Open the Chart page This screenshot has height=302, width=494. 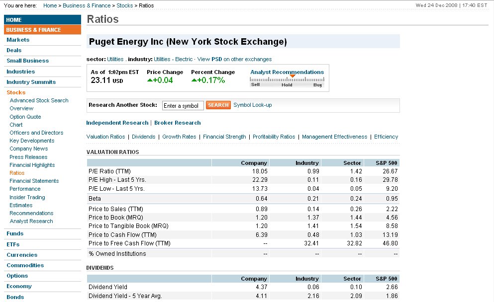tap(16, 125)
